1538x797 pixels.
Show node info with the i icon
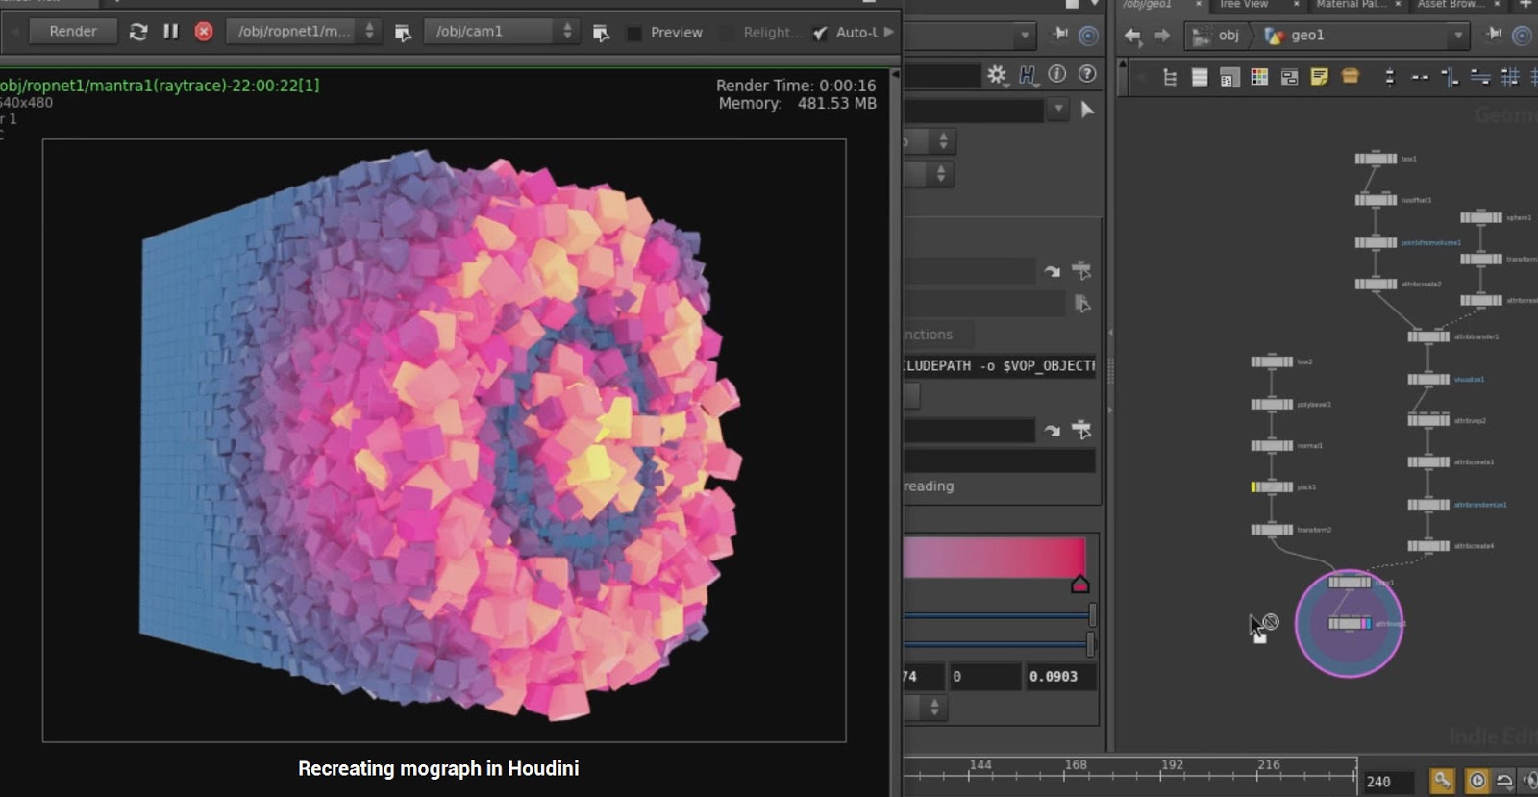click(x=1057, y=74)
